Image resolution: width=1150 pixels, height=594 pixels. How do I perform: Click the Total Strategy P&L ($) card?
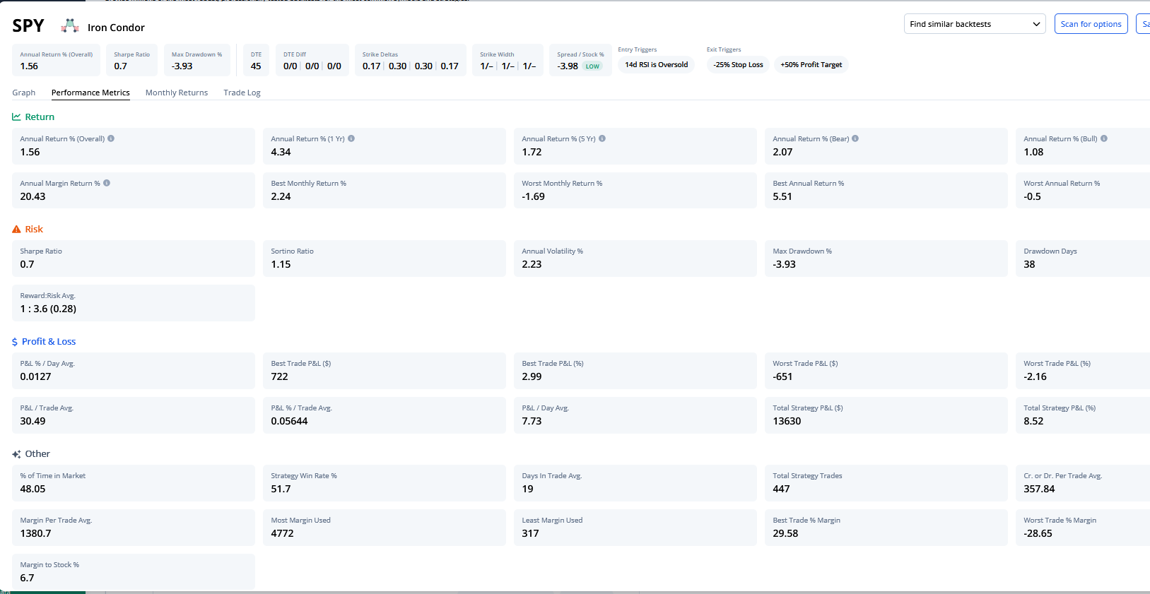tap(886, 415)
